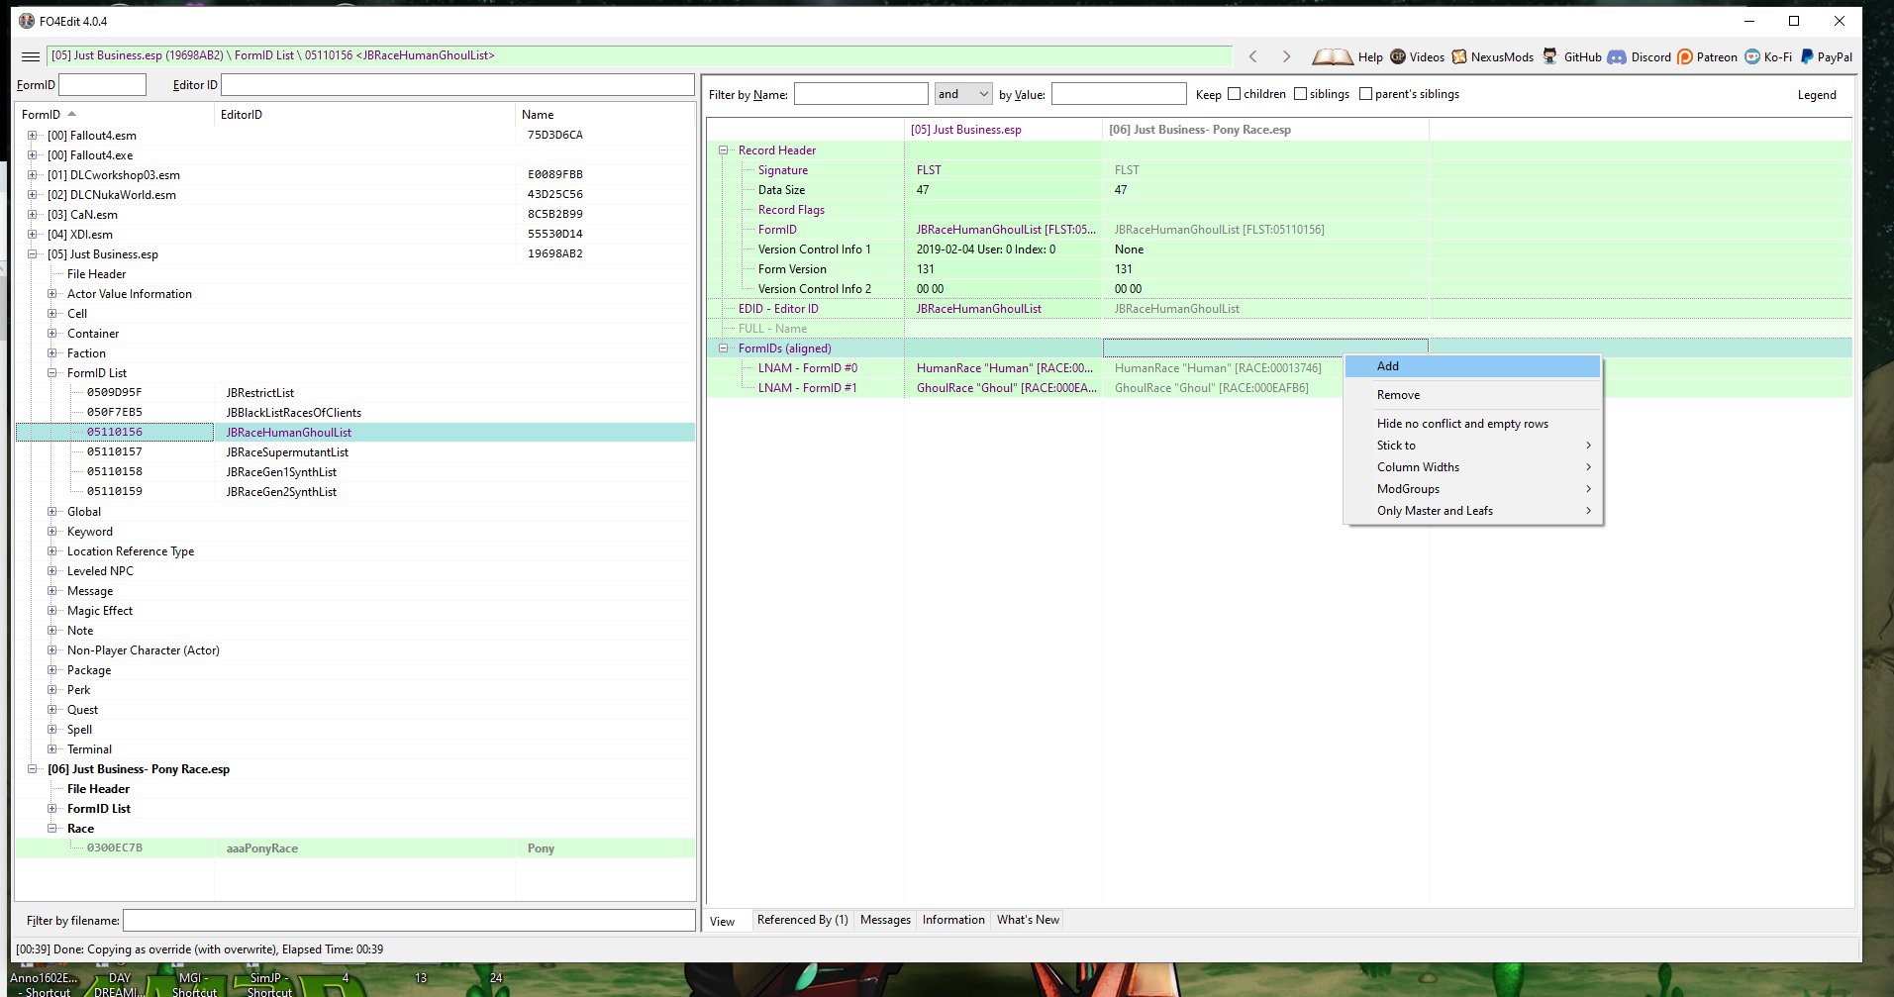Open Help via the book icon

tap(1333, 56)
